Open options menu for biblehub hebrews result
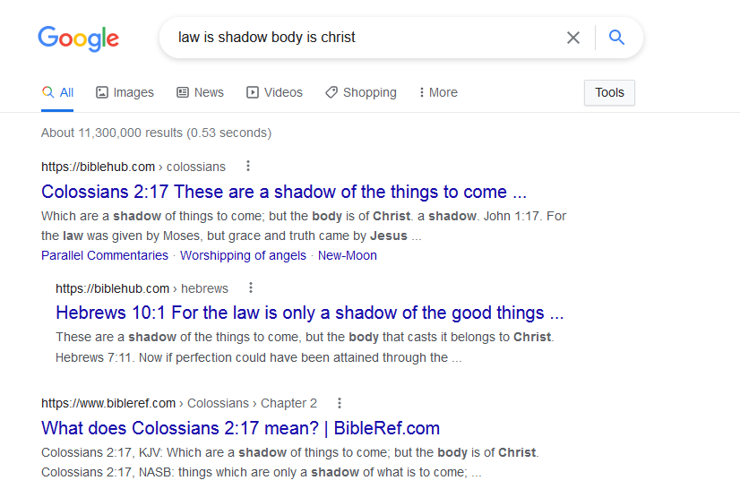 tap(251, 287)
